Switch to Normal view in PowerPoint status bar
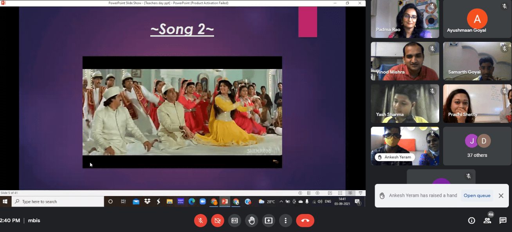This screenshot has width=512, height=232. point(330,193)
